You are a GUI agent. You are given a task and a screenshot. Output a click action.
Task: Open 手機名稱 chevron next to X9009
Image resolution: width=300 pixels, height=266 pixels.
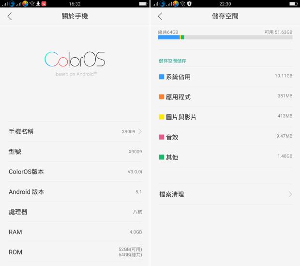point(140,131)
